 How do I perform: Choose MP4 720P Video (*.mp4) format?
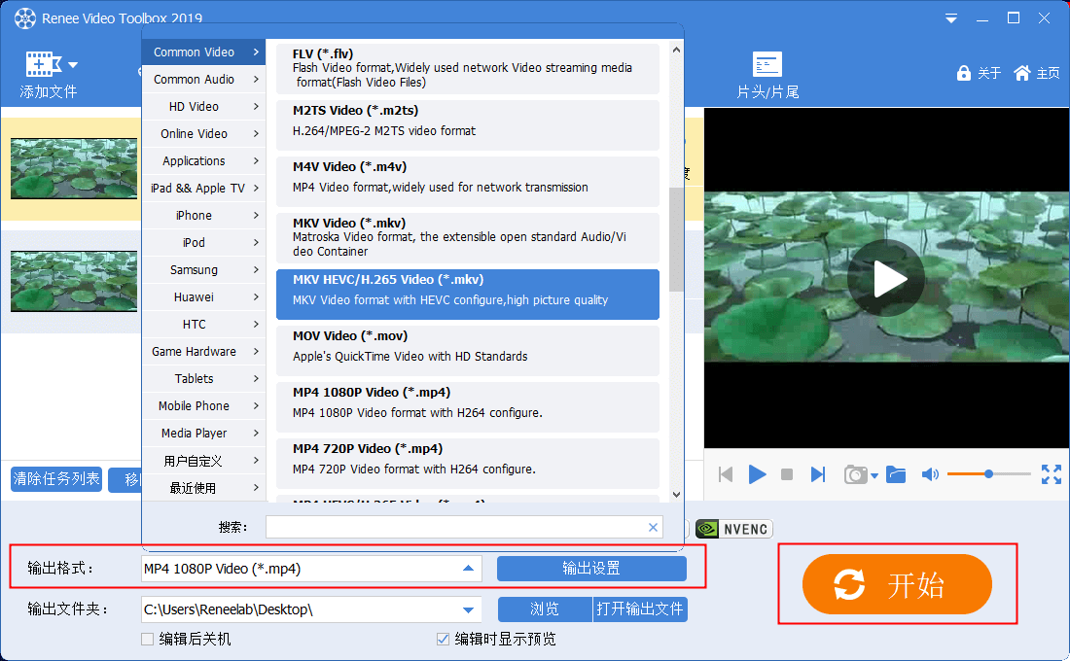[x=468, y=463]
